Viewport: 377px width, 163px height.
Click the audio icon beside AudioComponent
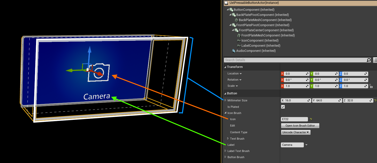pyautogui.click(x=233, y=51)
